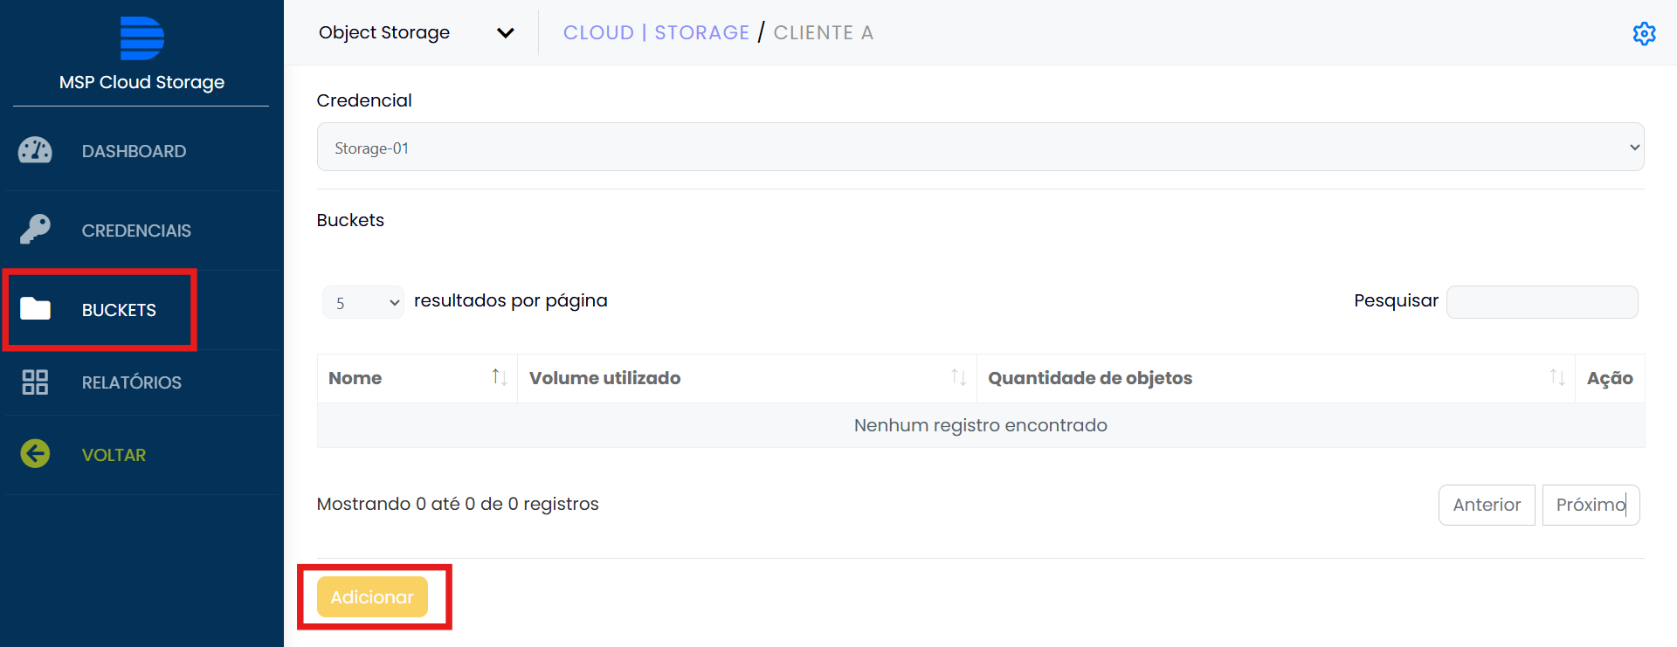The height and width of the screenshot is (647, 1677).
Task: Open the RELATÓRIOS menu item
Action: coord(131,382)
